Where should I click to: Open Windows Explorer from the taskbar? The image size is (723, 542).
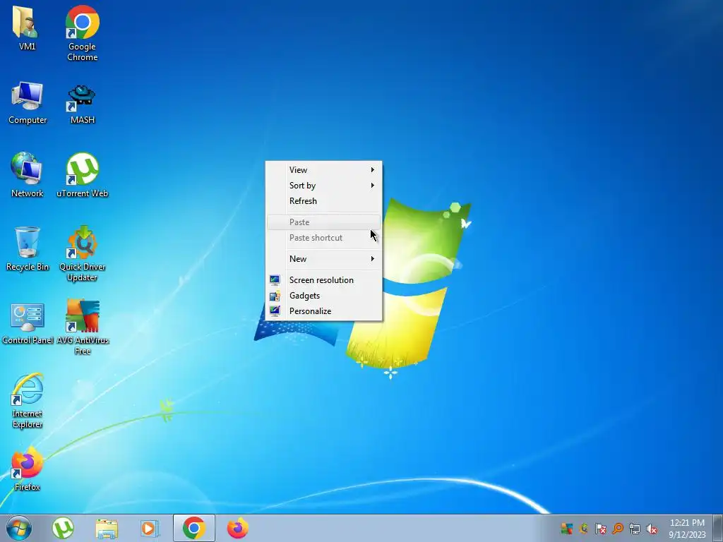point(107,528)
